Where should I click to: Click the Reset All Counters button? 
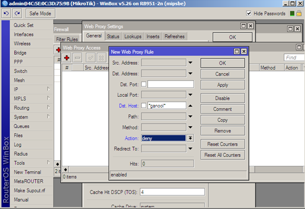pos(223,155)
